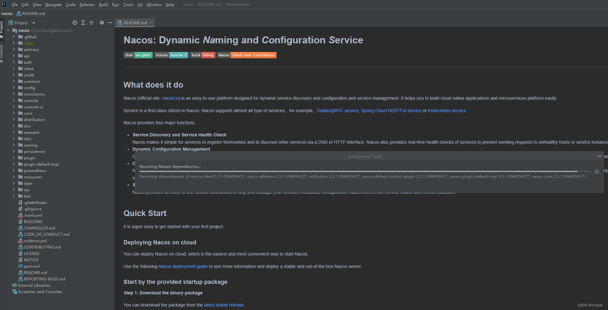Viewport: 608px width, 310px height.
Task: Open the Dubbo/gRPC service link
Action: click(337, 111)
